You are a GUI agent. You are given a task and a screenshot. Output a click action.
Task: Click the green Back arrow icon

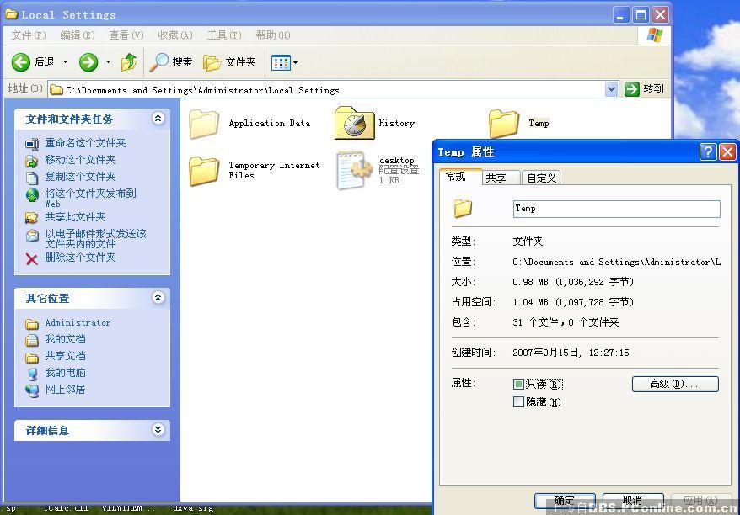click(x=21, y=62)
